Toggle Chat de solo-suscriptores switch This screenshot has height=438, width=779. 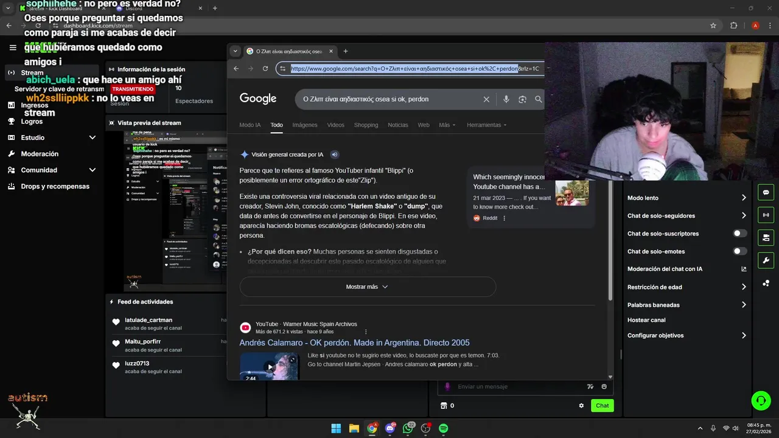739,234
